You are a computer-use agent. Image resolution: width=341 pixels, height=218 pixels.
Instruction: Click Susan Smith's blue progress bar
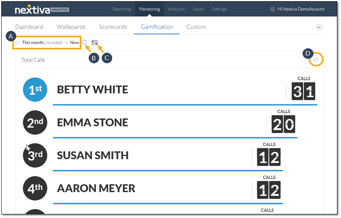(168, 171)
